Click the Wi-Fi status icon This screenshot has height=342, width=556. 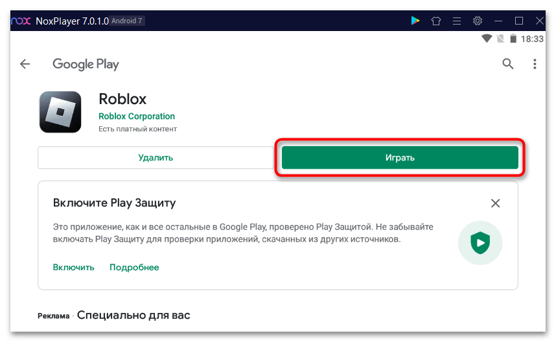(x=487, y=39)
